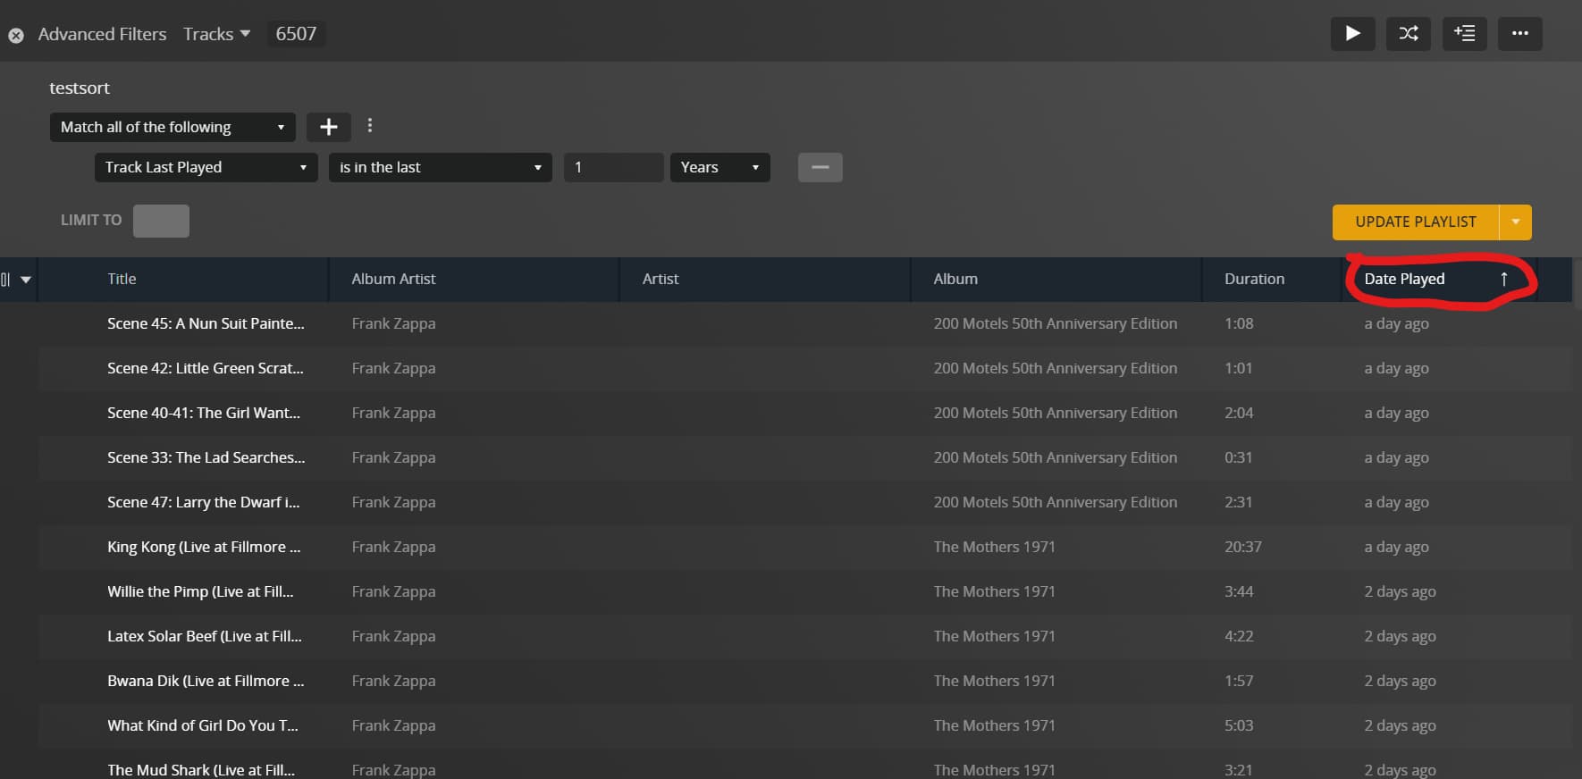Open the Match all of the following dropdown
Screen dimensions: 1582x779
(173, 127)
